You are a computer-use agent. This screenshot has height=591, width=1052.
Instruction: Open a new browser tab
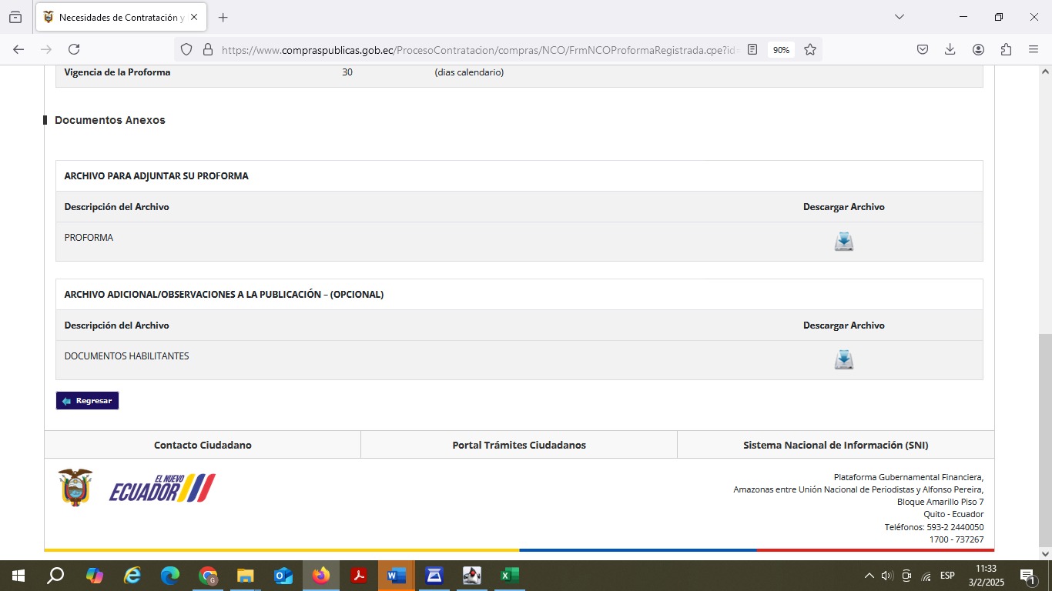[x=223, y=17]
